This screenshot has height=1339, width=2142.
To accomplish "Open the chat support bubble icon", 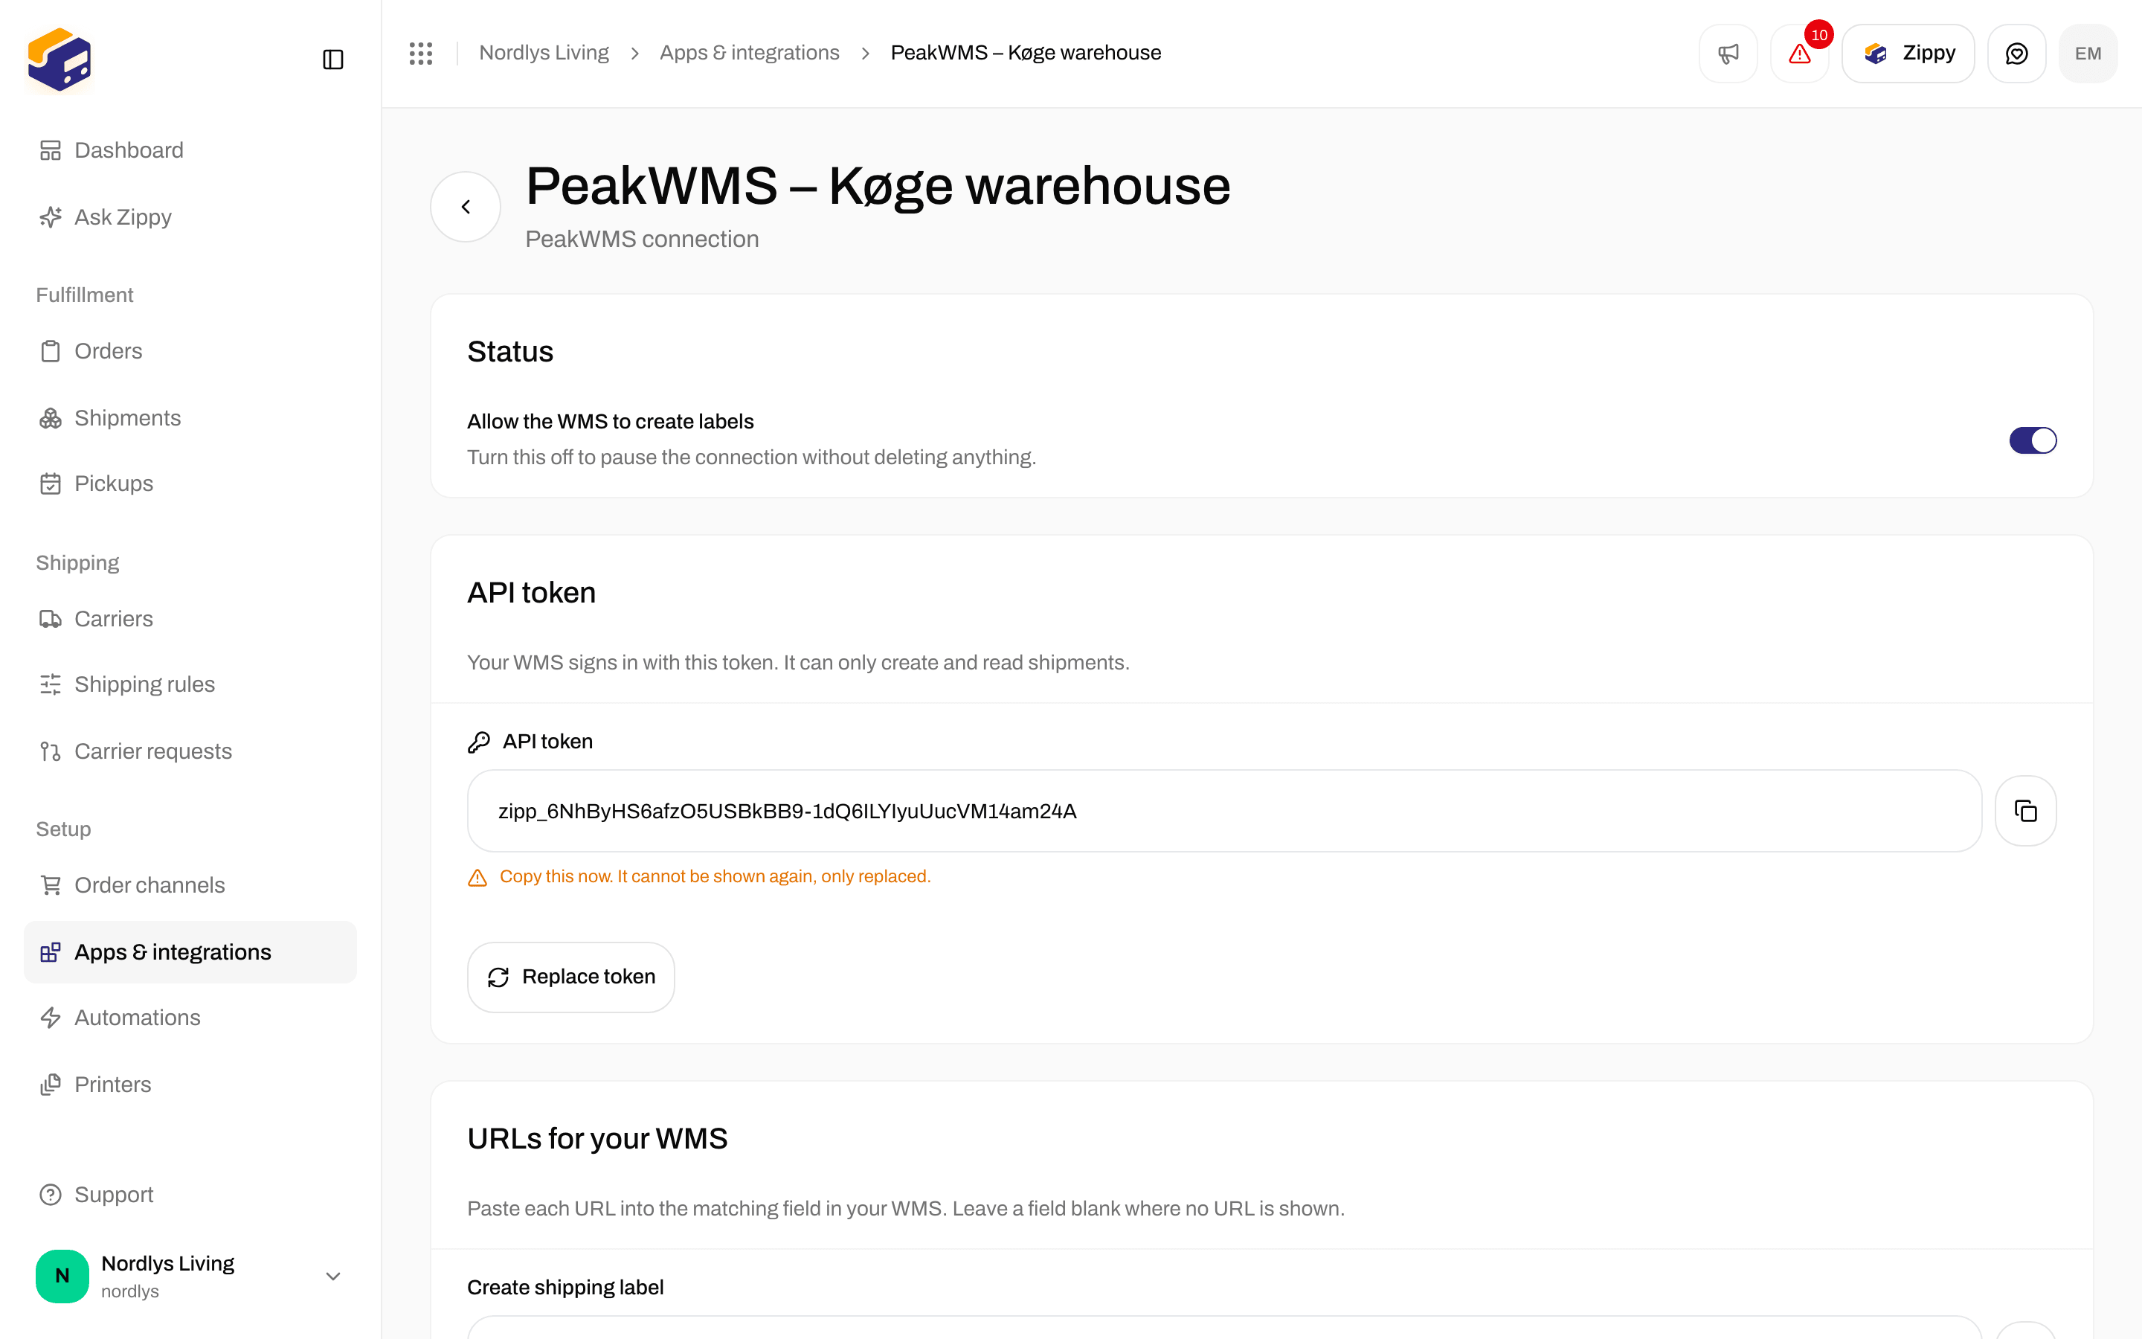I will [x=2016, y=53].
